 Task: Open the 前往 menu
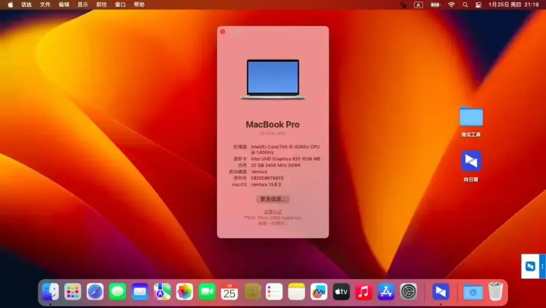[102, 4]
